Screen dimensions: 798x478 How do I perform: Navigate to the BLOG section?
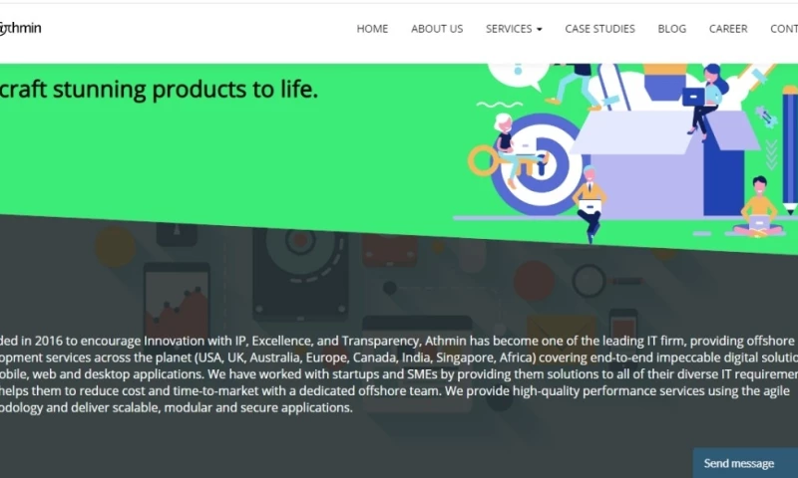[x=671, y=29]
